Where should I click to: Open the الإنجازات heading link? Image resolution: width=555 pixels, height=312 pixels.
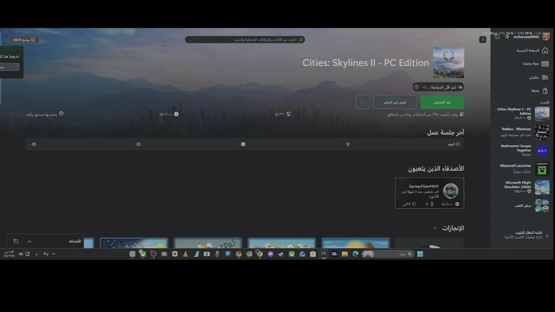(453, 228)
